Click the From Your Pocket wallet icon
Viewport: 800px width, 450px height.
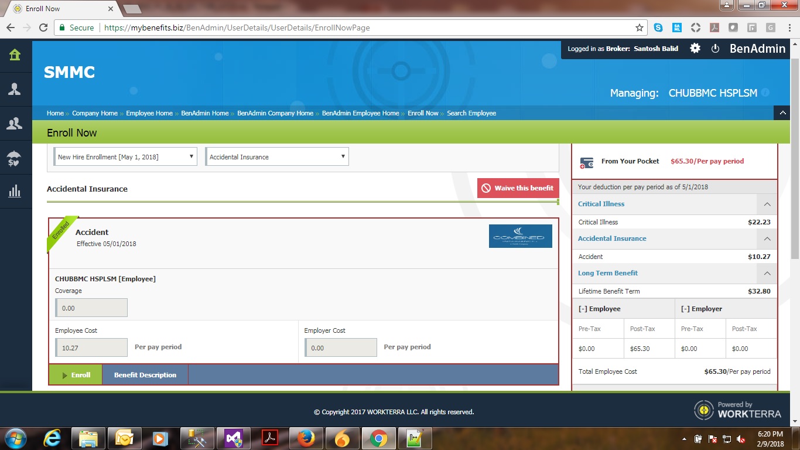tap(587, 162)
